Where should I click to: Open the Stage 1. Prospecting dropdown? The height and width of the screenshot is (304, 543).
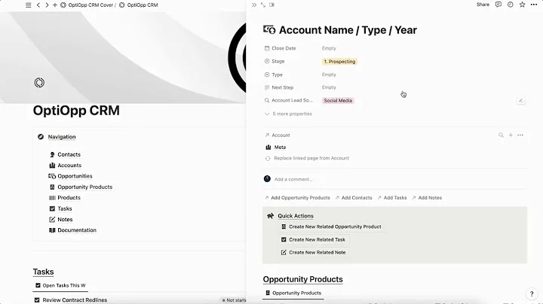339,62
